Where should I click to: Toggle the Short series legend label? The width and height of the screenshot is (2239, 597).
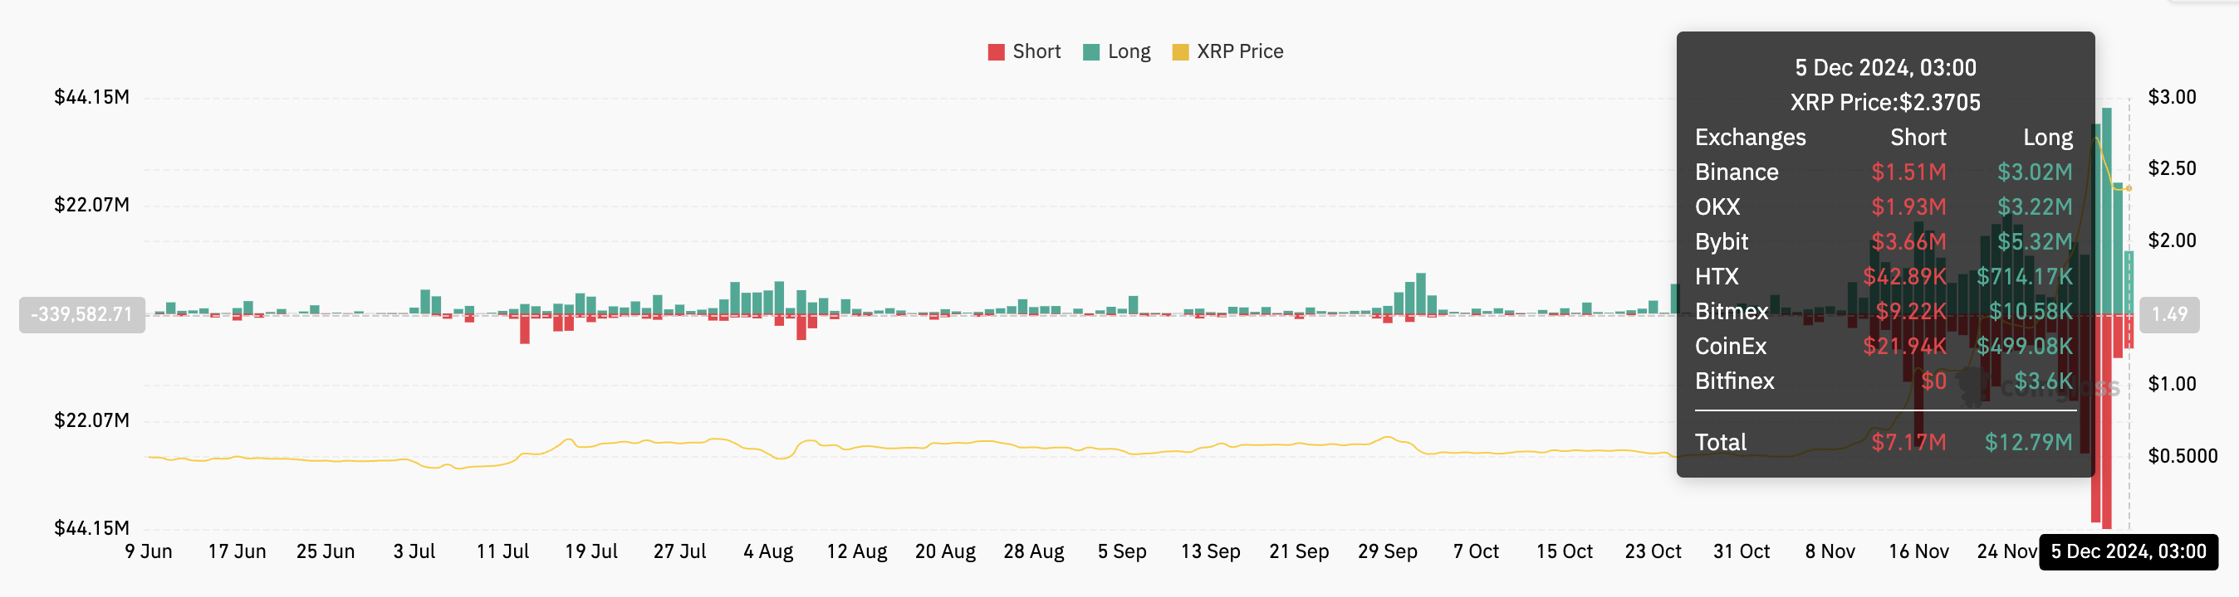[1036, 51]
